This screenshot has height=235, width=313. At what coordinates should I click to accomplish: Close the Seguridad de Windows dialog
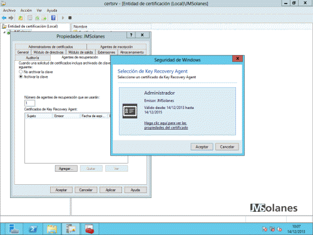pos(237,59)
